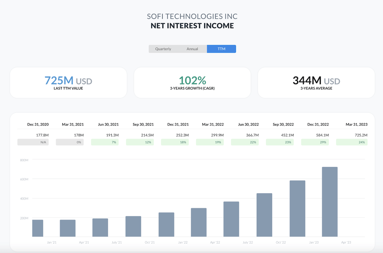Screen dimensions: 383x253
Task: Click the 725.2M value
Action: (361, 135)
